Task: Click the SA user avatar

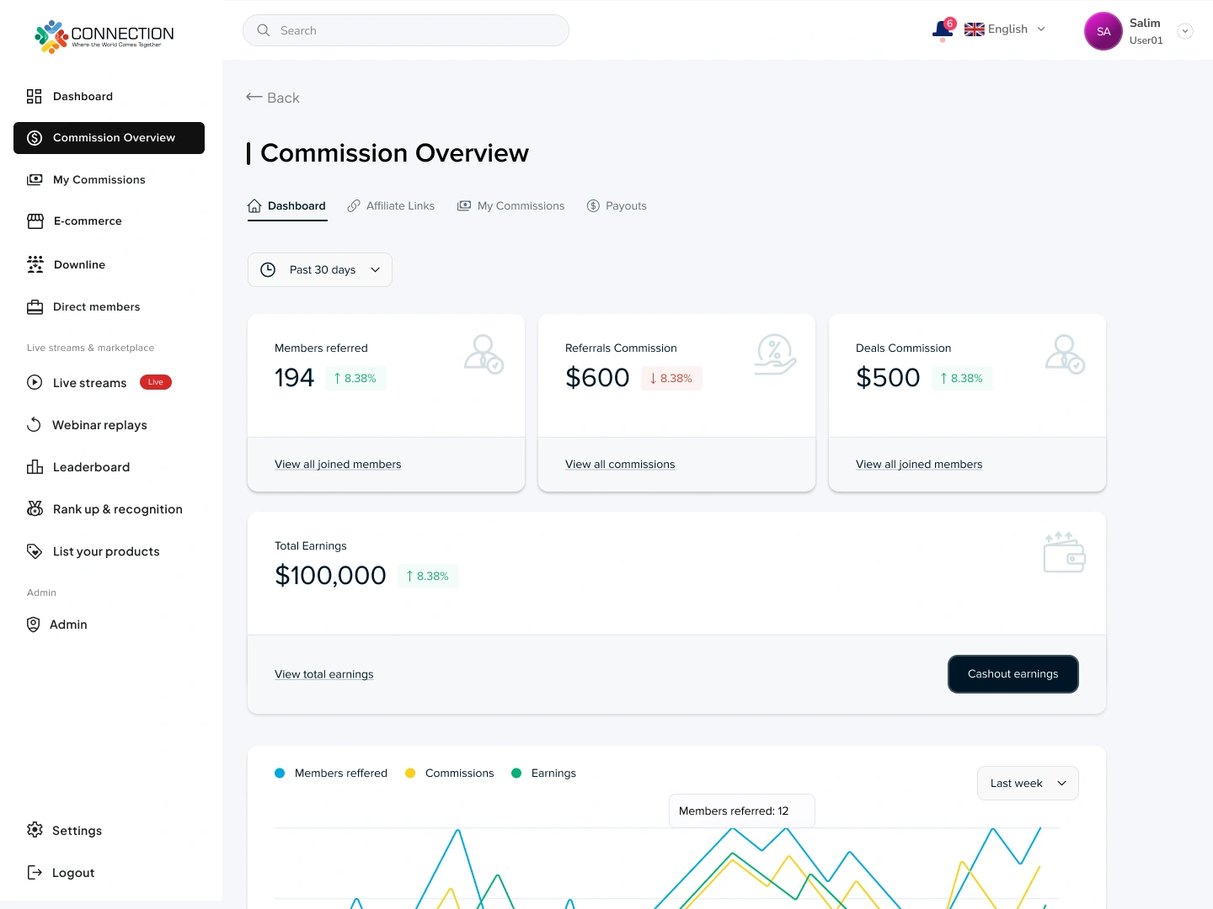Action: pos(1103,31)
